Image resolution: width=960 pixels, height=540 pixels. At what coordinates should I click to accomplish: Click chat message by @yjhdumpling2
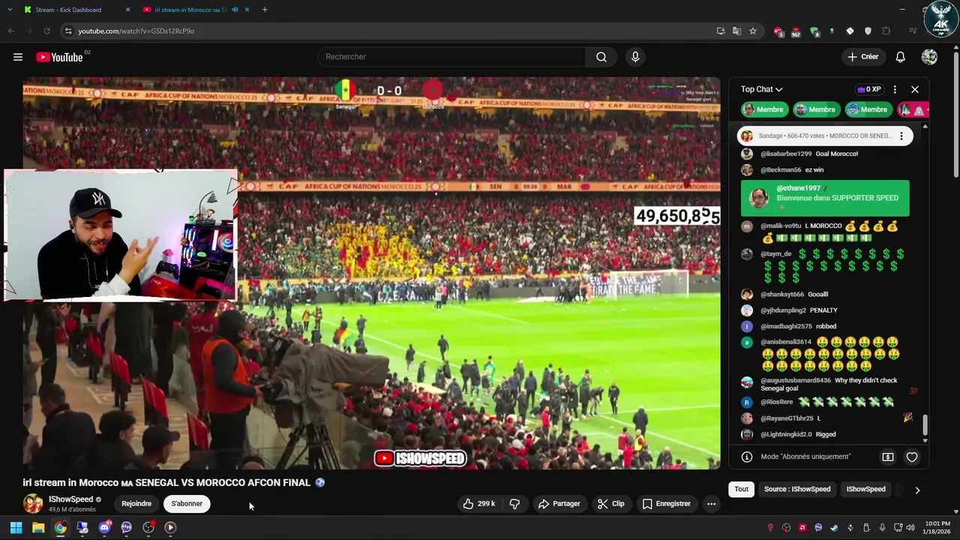click(825, 310)
